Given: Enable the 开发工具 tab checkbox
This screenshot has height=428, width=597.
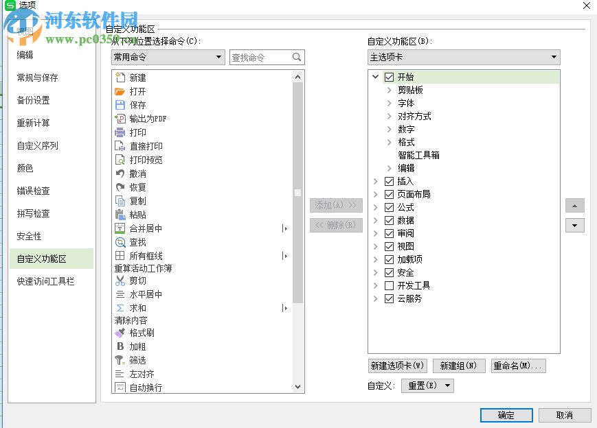Looking at the screenshot, I should [x=390, y=285].
